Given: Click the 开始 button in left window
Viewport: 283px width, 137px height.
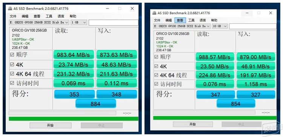Looking at the screenshot, I should click(x=51, y=125).
